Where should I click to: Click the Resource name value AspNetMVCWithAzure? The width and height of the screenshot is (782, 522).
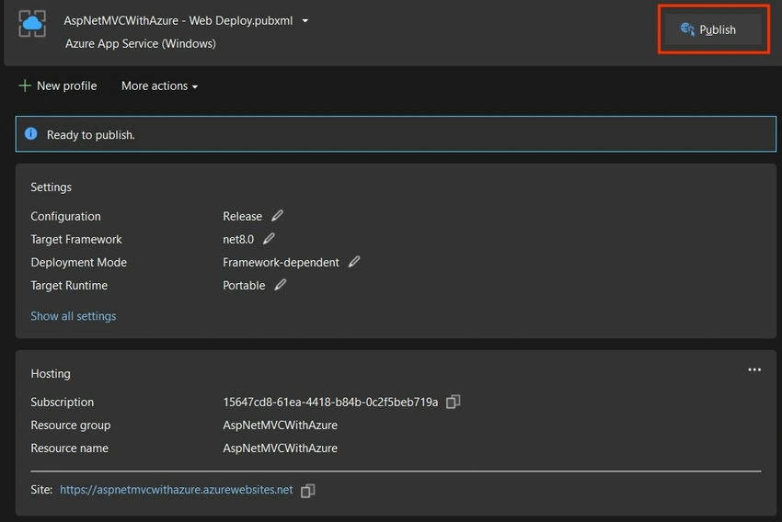(x=281, y=448)
